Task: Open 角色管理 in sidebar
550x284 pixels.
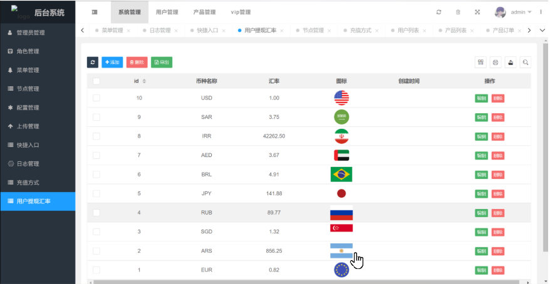Action: point(38,51)
